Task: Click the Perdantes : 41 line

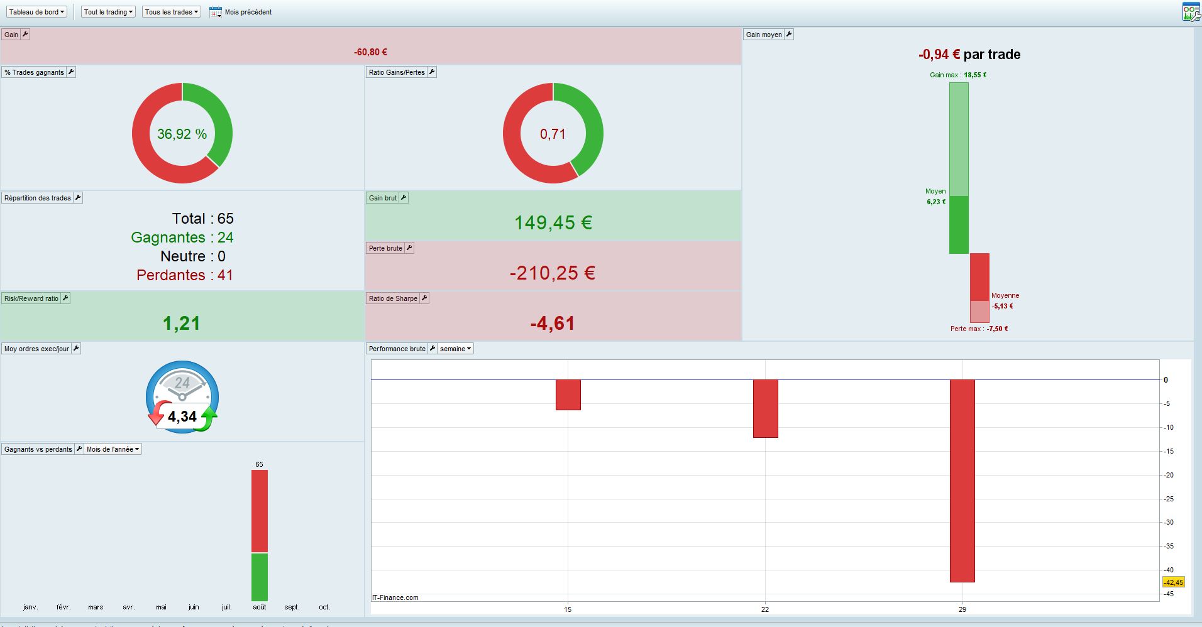Action: (x=185, y=275)
